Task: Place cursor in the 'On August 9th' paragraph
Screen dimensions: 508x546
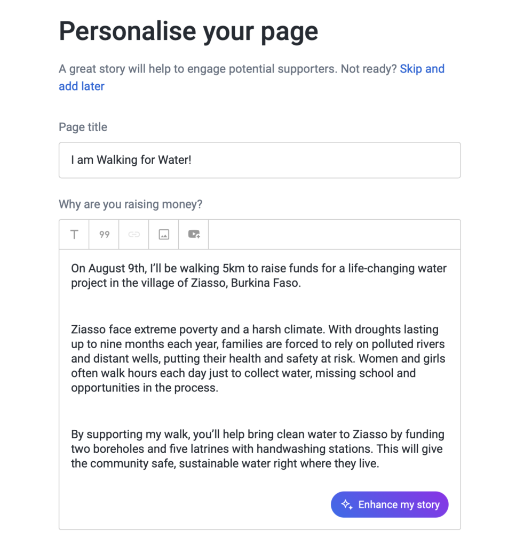Action: tap(259, 276)
